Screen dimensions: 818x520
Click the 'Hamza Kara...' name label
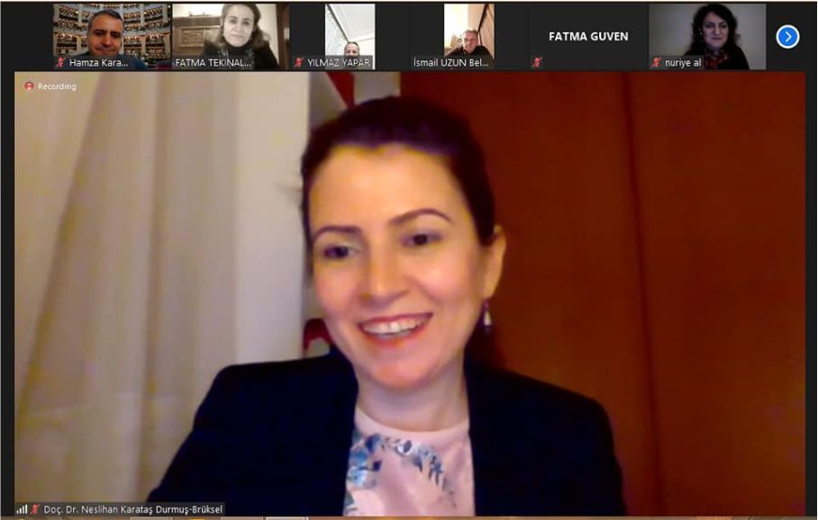[x=98, y=62]
